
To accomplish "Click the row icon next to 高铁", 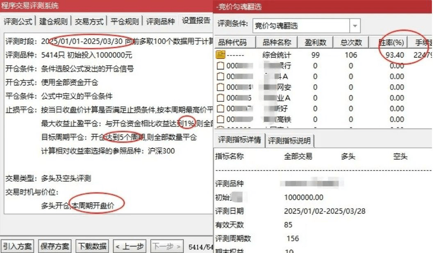I will click(220, 119).
